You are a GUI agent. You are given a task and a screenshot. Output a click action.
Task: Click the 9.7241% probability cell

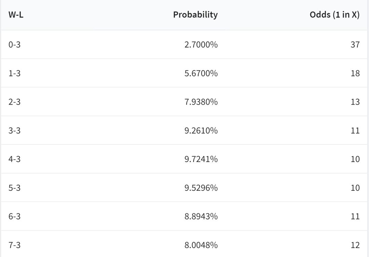pos(201,159)
